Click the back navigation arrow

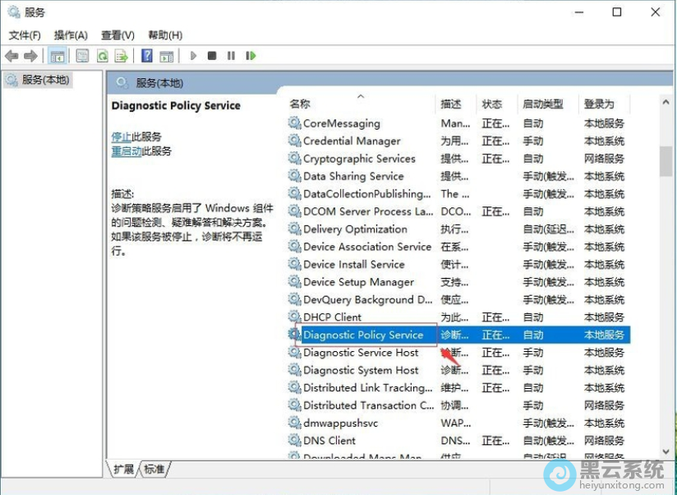[x=11, y=55]
